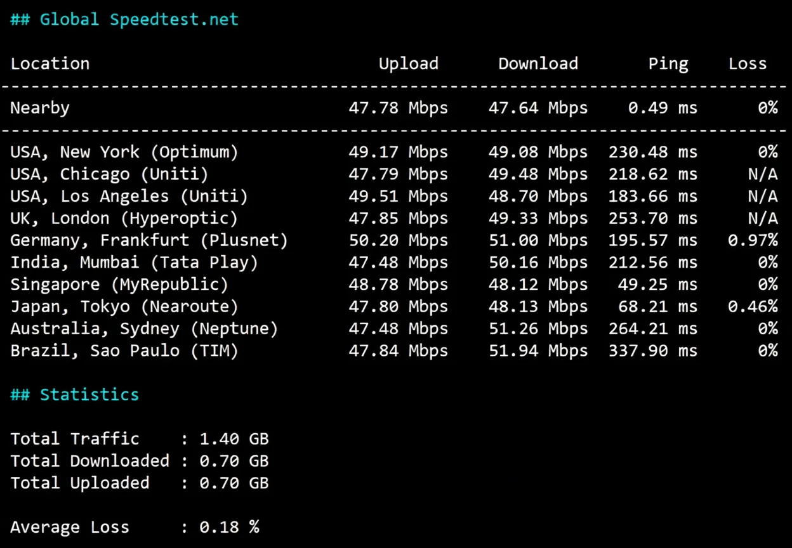The height and width of the screenshot is (548, 792).
Task: Click the USA, New York (Optimum) entry
Action: click(124, 152)
